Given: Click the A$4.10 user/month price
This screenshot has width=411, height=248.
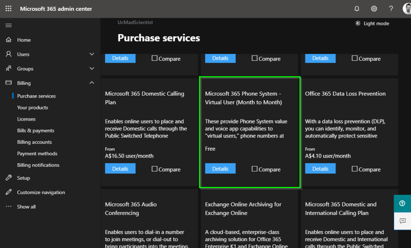Looking at the screenshot, I should (x=328, y=156).
